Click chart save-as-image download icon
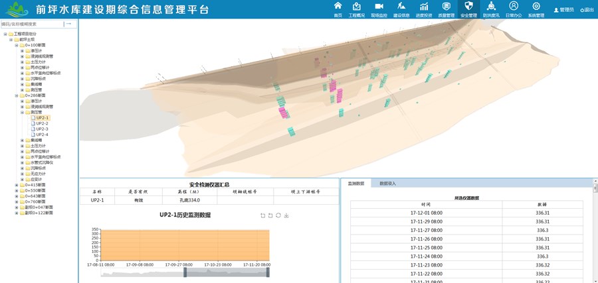The width and height of the screenshot is (598, 283). click(x=286, y=216)
